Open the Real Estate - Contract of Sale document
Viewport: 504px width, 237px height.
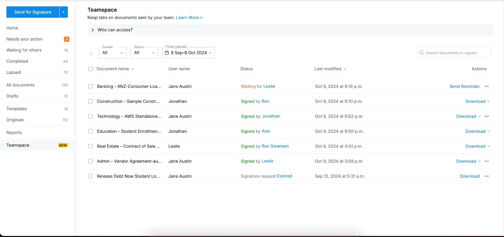pos(129,146)
